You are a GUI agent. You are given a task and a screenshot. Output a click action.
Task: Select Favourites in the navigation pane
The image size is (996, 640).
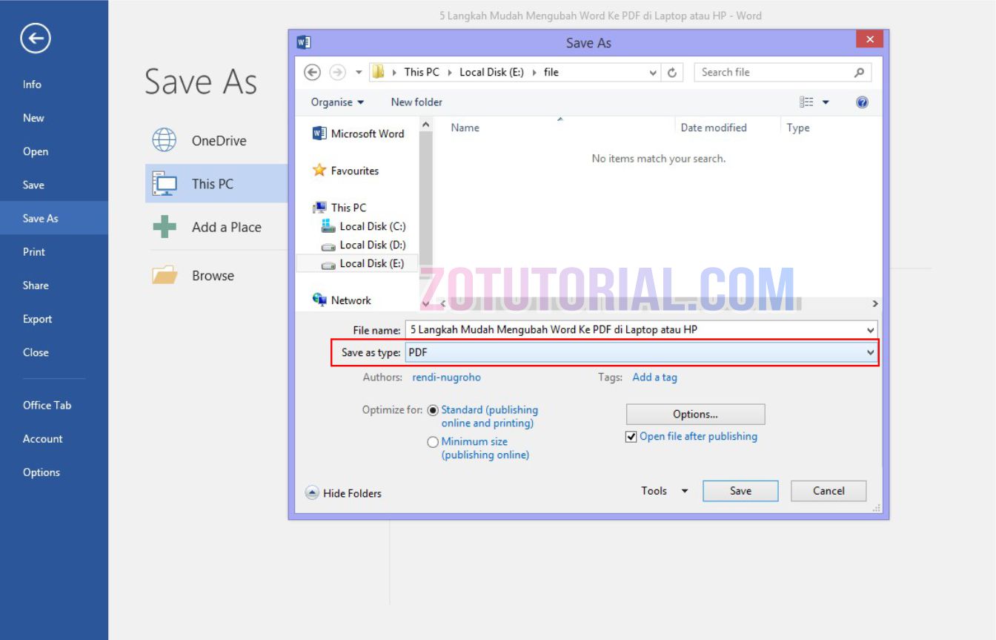346,171
